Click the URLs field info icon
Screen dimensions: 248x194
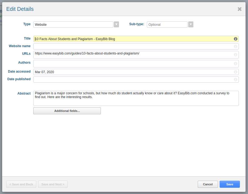point(236,54)
